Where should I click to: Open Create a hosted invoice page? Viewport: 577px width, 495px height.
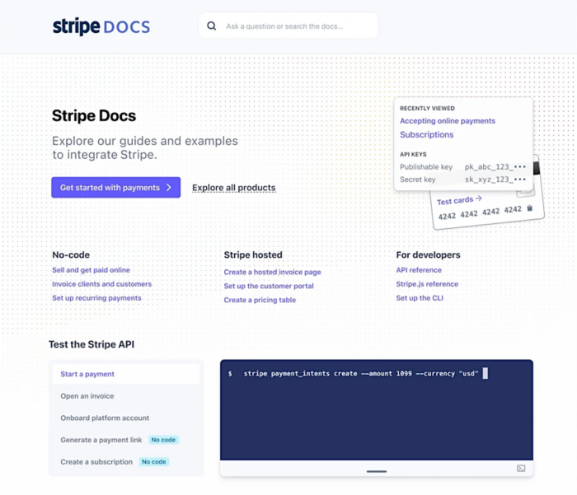pyautogui.click(x=272, y=272)
